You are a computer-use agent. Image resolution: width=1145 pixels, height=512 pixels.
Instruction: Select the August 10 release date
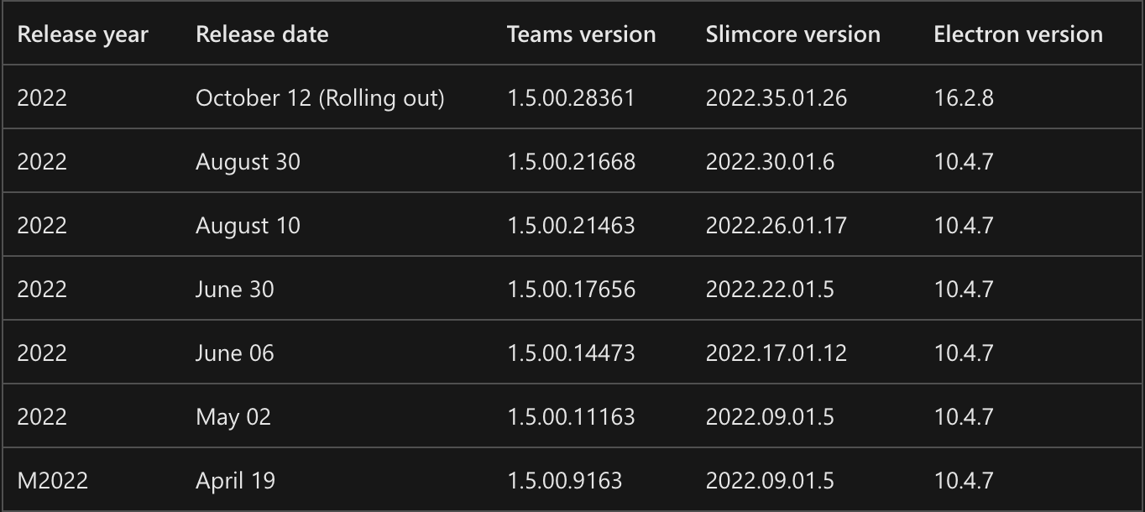point(248,226)
